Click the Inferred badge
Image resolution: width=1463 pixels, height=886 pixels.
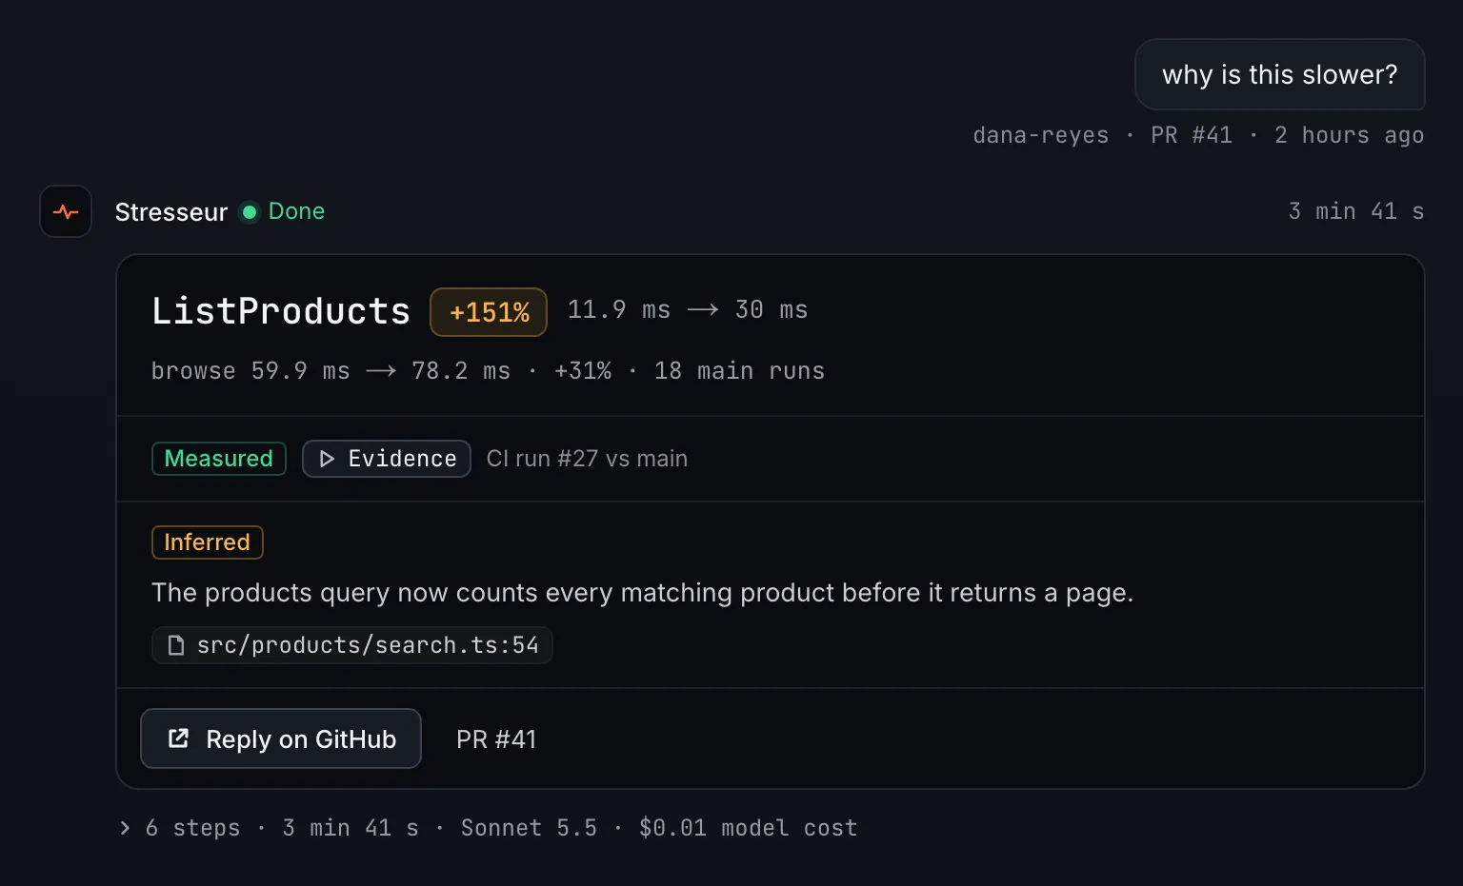[208, 542]
